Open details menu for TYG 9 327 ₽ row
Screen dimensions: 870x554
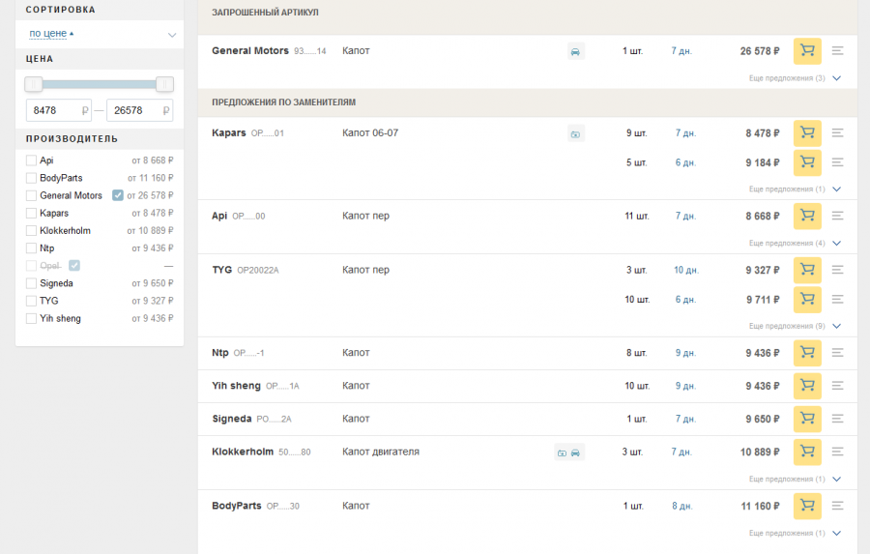[x=838, y=270]
